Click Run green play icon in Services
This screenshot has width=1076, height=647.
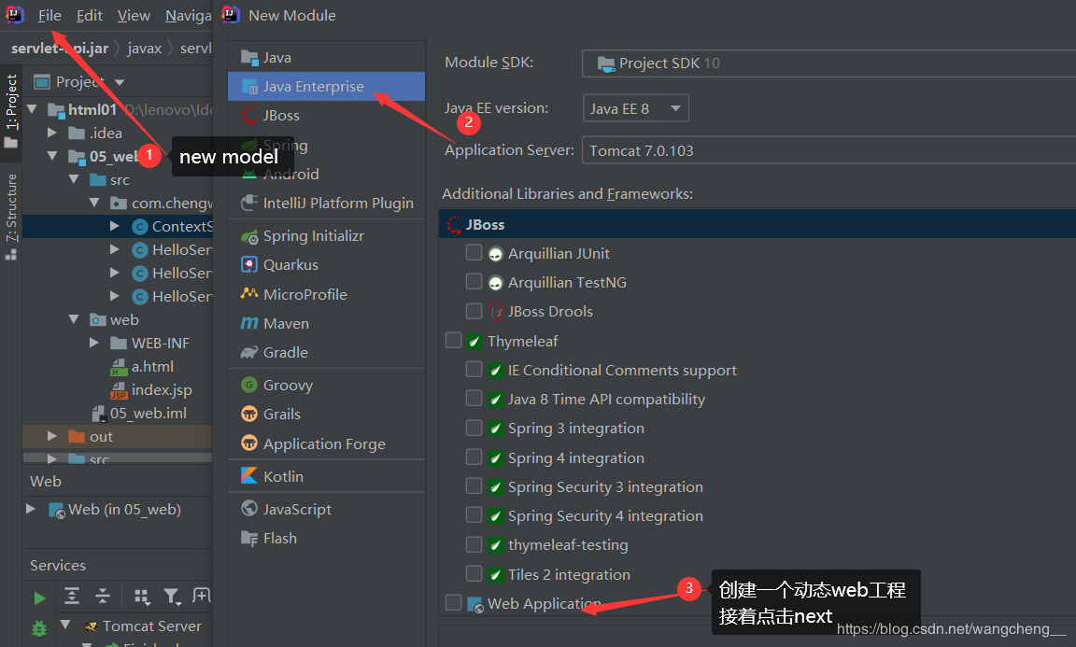pos(39,598)
